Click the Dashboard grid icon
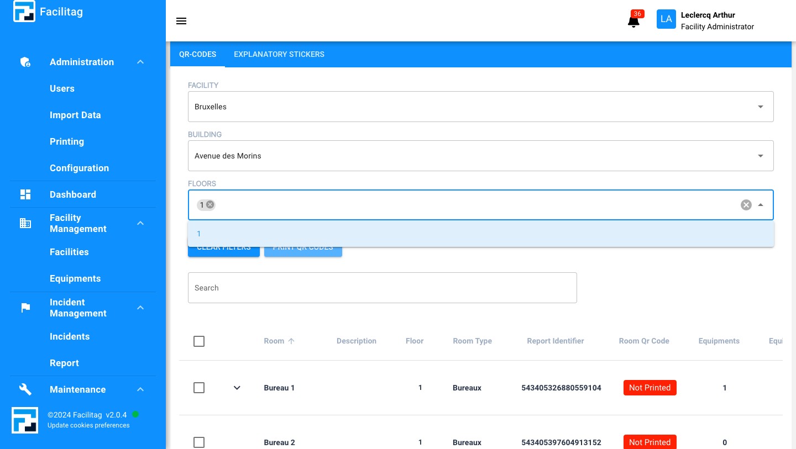This screenshot has width=796, height=449. [x=25, y=194]
